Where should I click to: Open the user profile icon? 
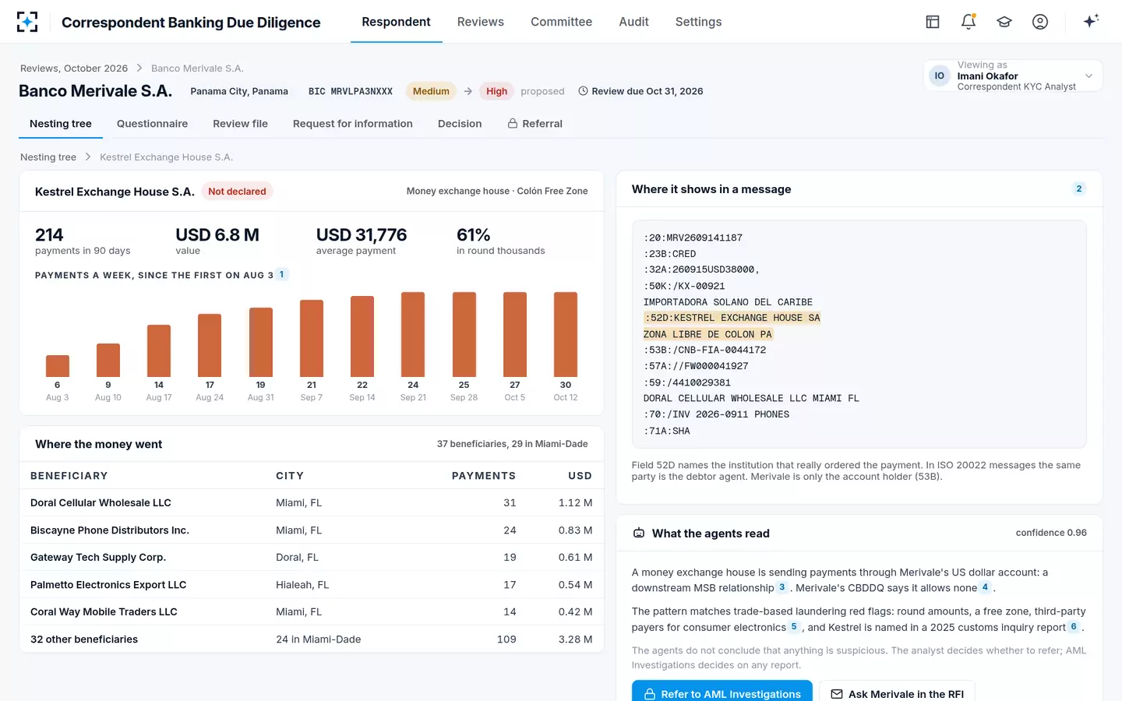[1040, 22]
